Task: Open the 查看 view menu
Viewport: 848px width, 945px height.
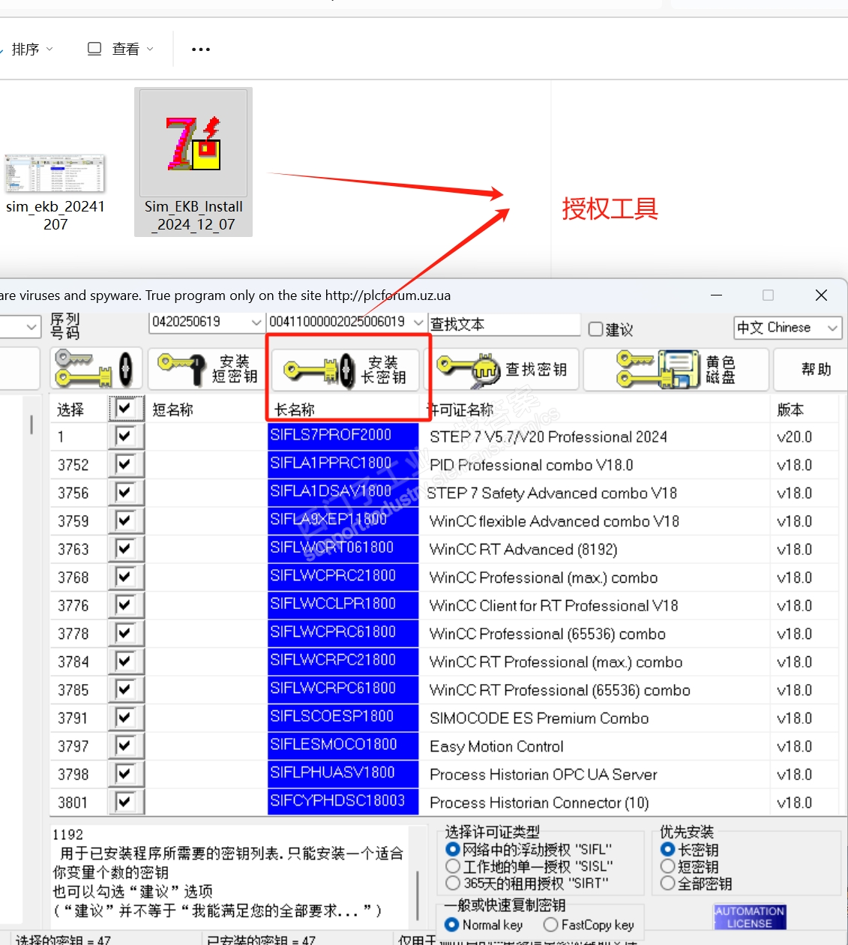Action: click(121, 49)
